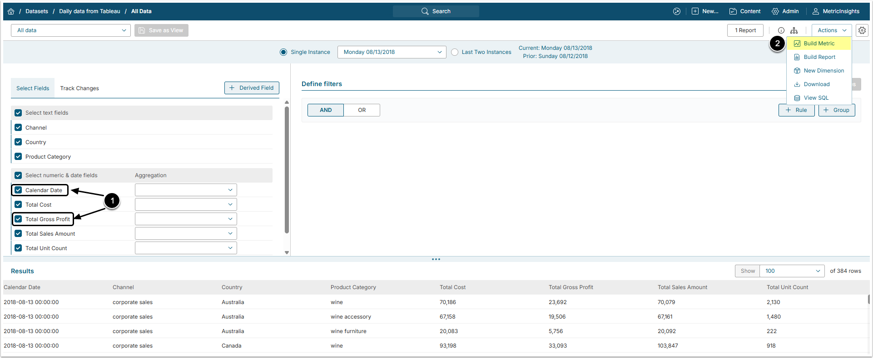
Task: Open the hierarchy diagram icon
Action: 794,30
